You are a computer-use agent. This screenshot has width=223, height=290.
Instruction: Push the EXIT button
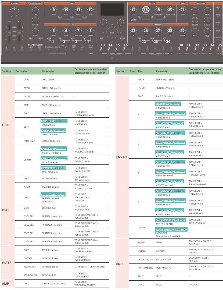click(102, 41)
